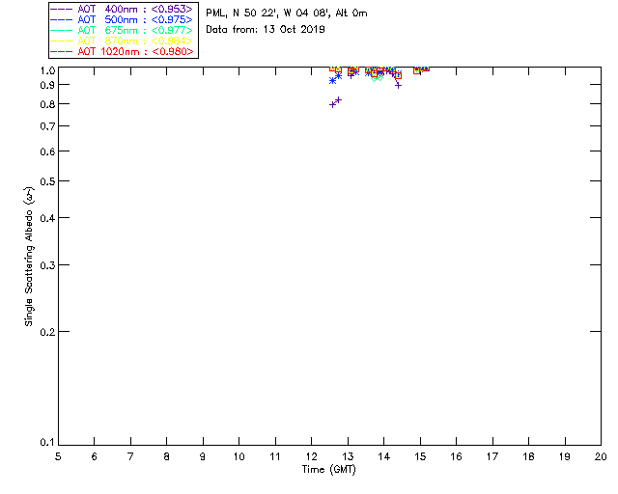The height and width of the screenshot is (494, 618).
Task: Click the AOT 1020nm red legend entry
Action: (122, 51)
